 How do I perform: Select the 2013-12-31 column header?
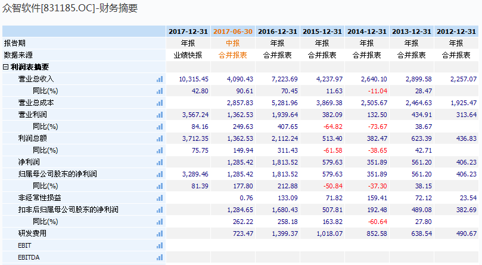click(412, 31)
